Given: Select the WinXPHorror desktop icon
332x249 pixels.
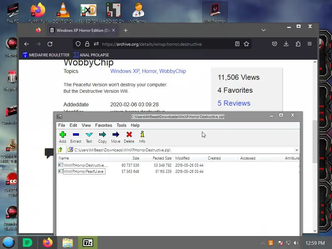Looking at the screenshot, I should pos(215,12).
